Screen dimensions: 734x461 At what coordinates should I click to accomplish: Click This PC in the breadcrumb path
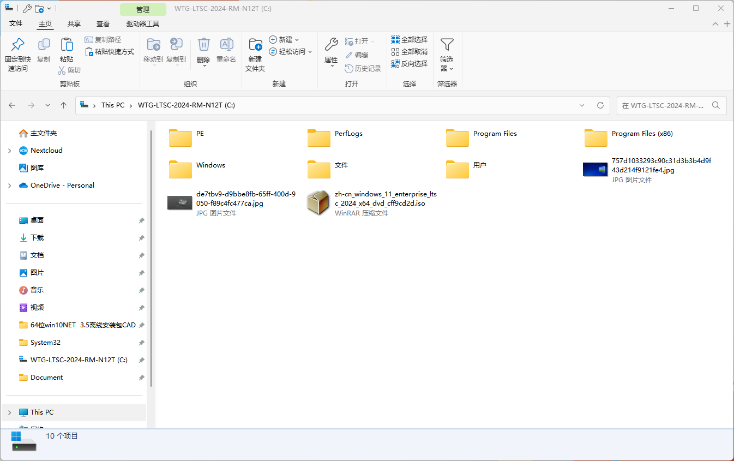click(113, 105)
